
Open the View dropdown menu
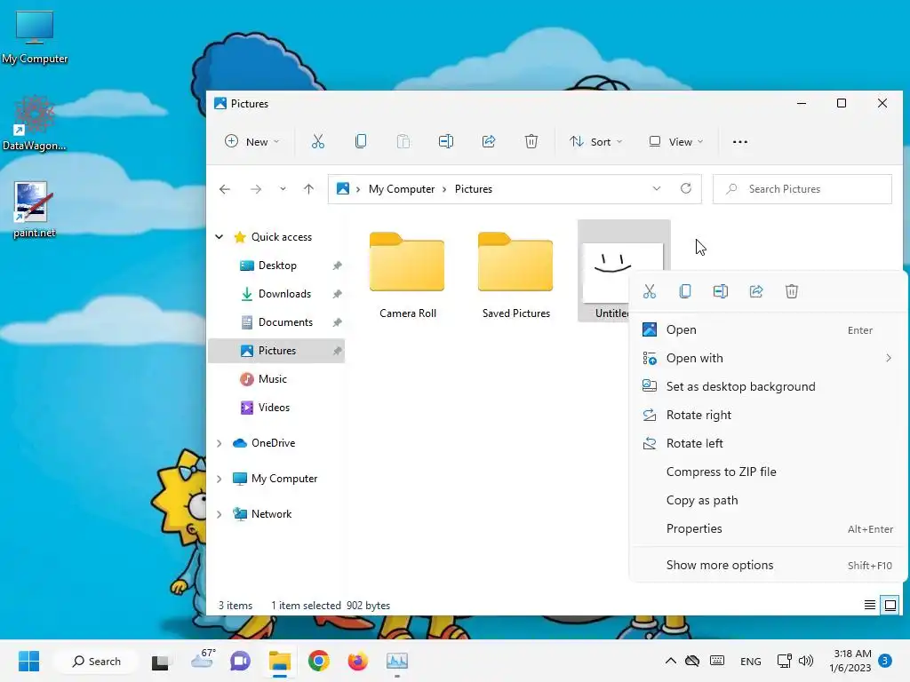675,141
